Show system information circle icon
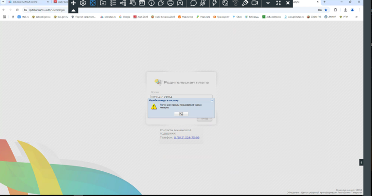This screenshot has width=372, height=196. [151, 3]
